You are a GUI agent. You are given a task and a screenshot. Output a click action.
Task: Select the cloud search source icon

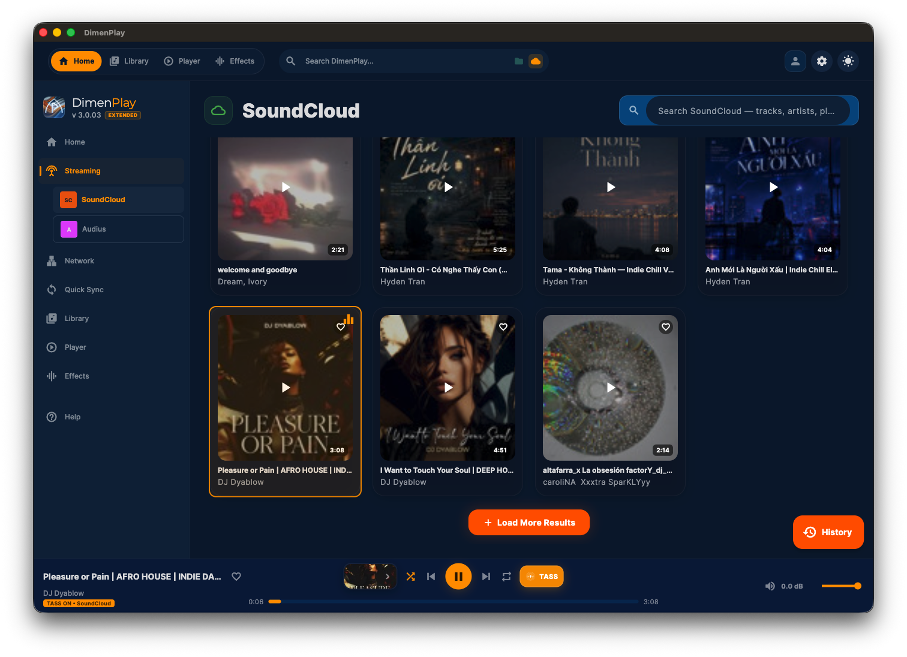tap(536, 61)
